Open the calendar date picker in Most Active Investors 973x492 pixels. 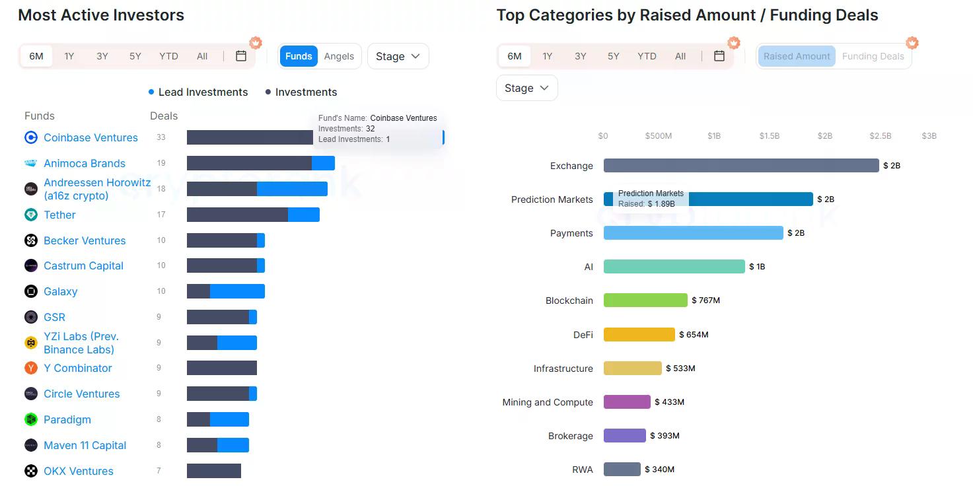(241, 56)
